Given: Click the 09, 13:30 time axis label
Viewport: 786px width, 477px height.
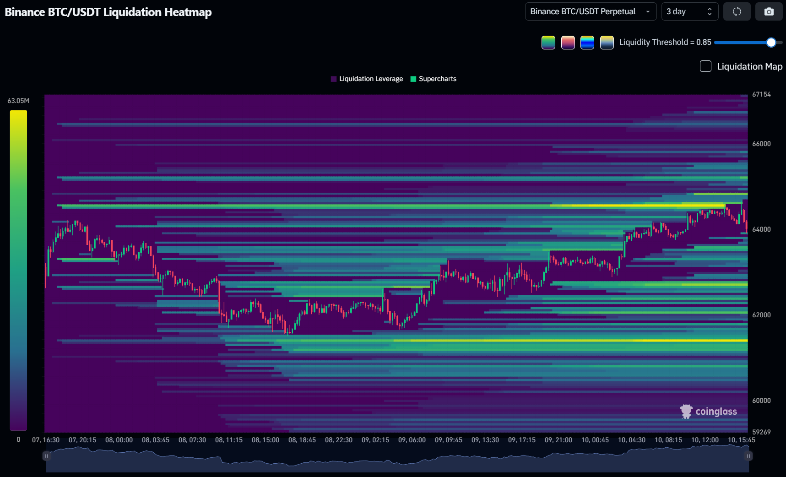Looking at the screenshot, I should (x=485, y=440).
